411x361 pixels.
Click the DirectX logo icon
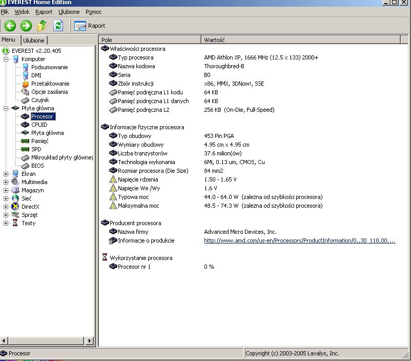click(15, 207)
